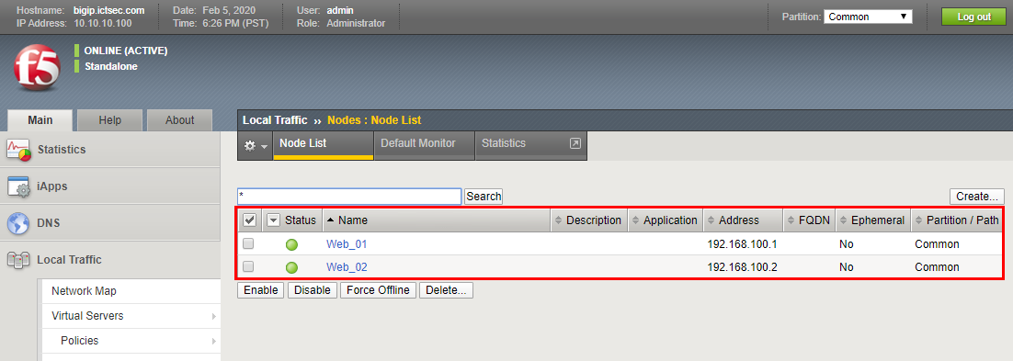Image resolution: width=1013 pixels, height=361 pixels.
Task: Open the Statistics sidebar section
Action: point(110,150)
